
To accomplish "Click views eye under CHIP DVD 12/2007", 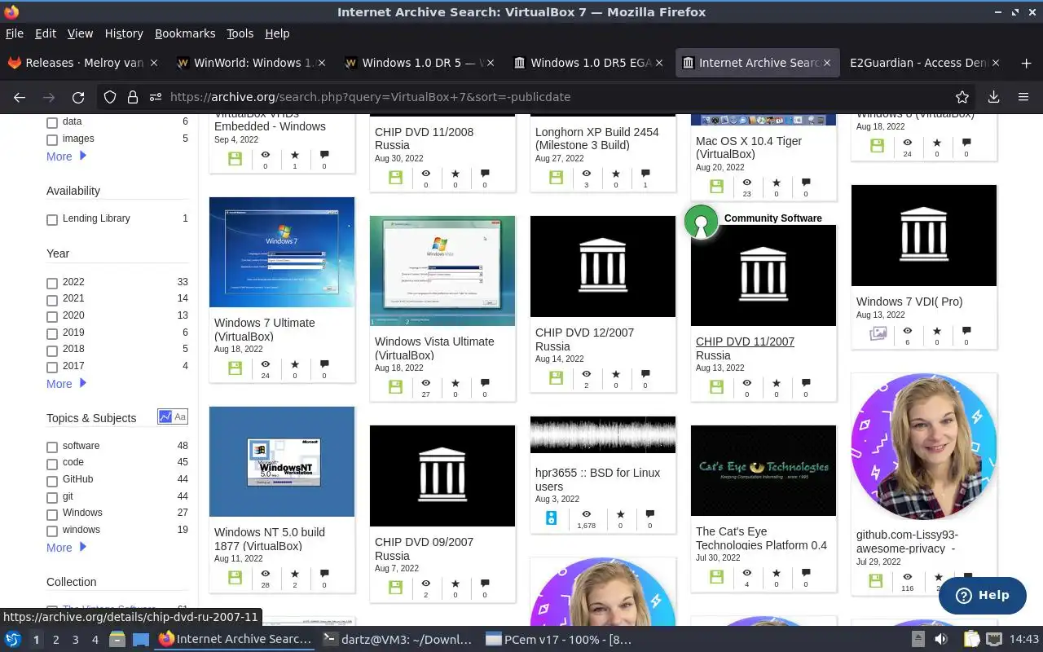I will (586, 373).
